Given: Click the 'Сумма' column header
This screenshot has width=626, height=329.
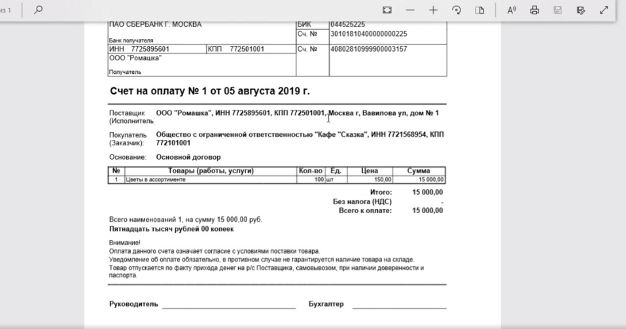Looking at the screenshot, I should 419,171.
